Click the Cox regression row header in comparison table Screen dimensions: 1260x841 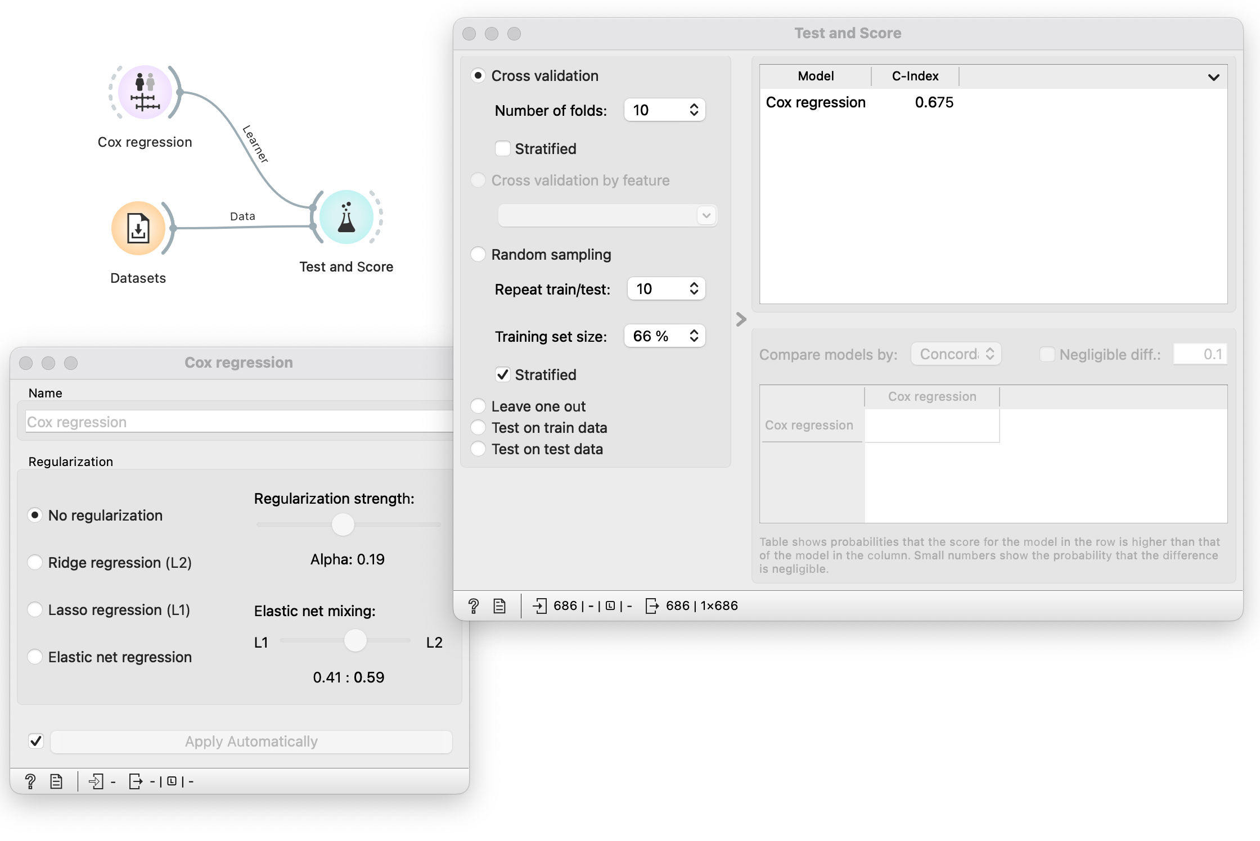coord(809,425)
